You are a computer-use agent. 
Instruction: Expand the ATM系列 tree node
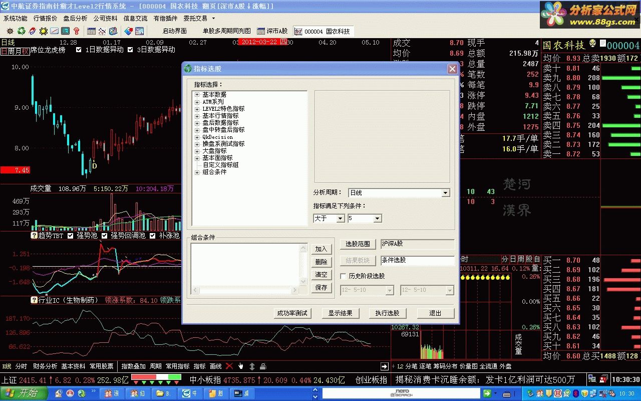(197, 102)
